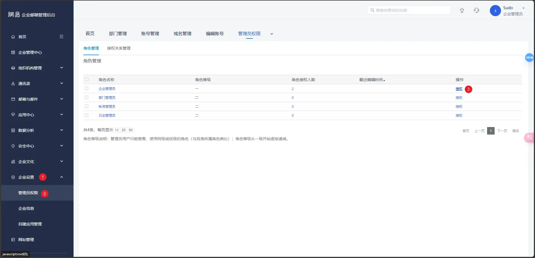535x258 pixels.
Task: Select the 日志管理员 row checkbox
Action: click(86, 115)
